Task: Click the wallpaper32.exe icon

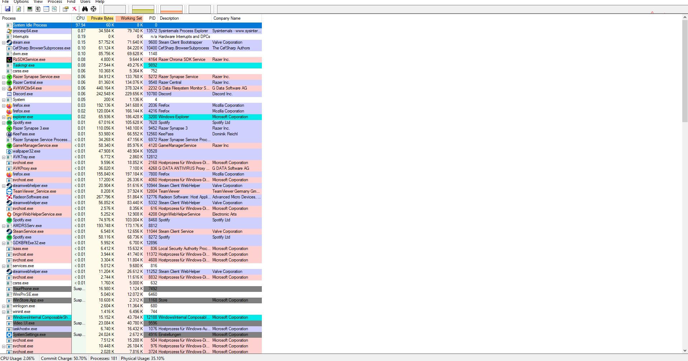Action: (x=9, y=151)
